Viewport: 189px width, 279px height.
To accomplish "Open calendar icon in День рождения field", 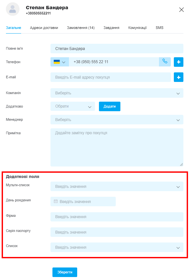I will (x=56, y=201).
